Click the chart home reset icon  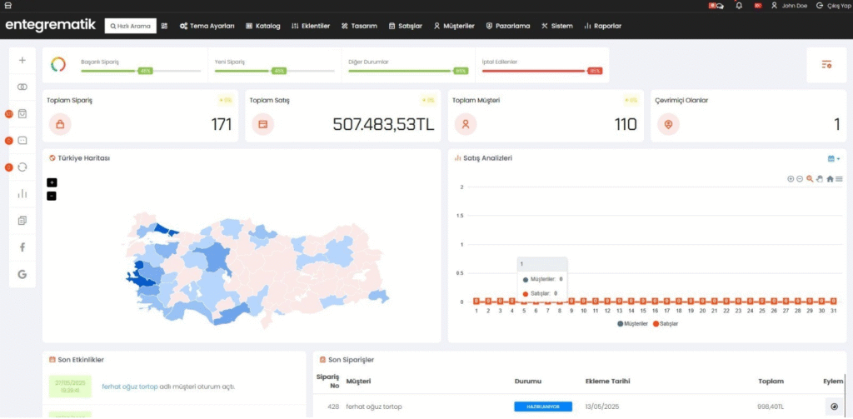click(x=830, y=179)
